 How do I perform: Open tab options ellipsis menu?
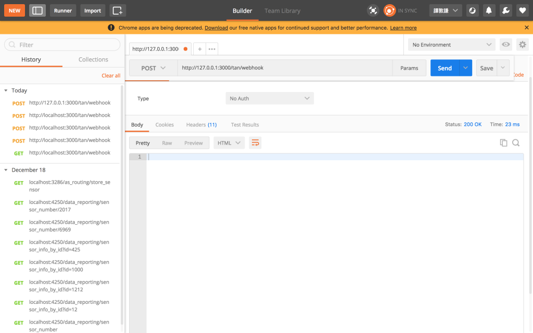click(x=212, y=49)
